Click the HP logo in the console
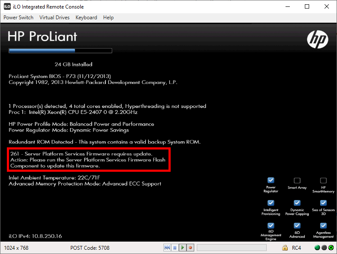This screenshot has width=337, height=254. point(317,39)
